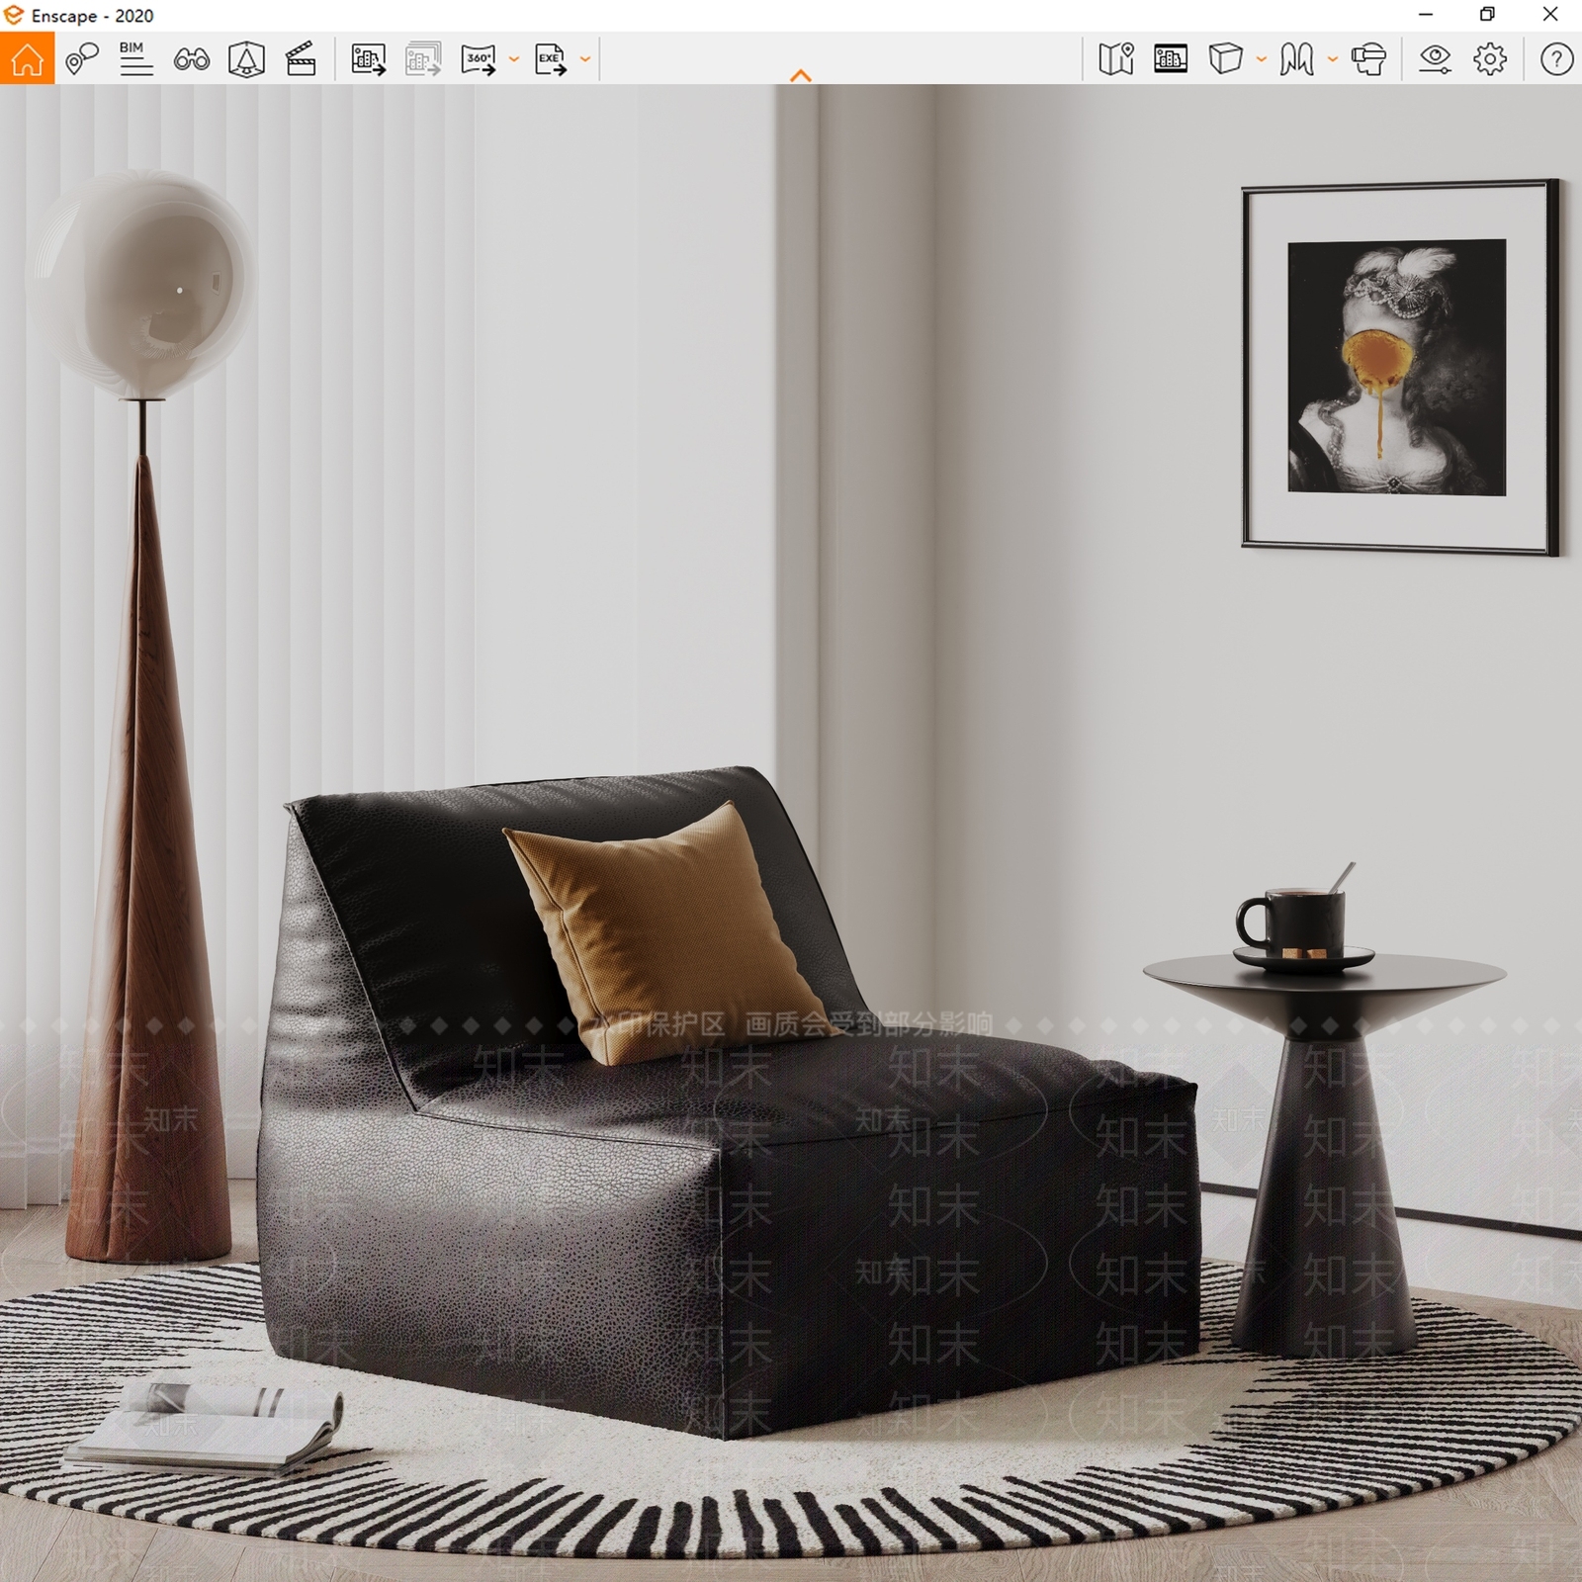Viewport: 1582px width, 1582px height.
Task: Click the Enscape logo in title bar
Action: point(14,15)
